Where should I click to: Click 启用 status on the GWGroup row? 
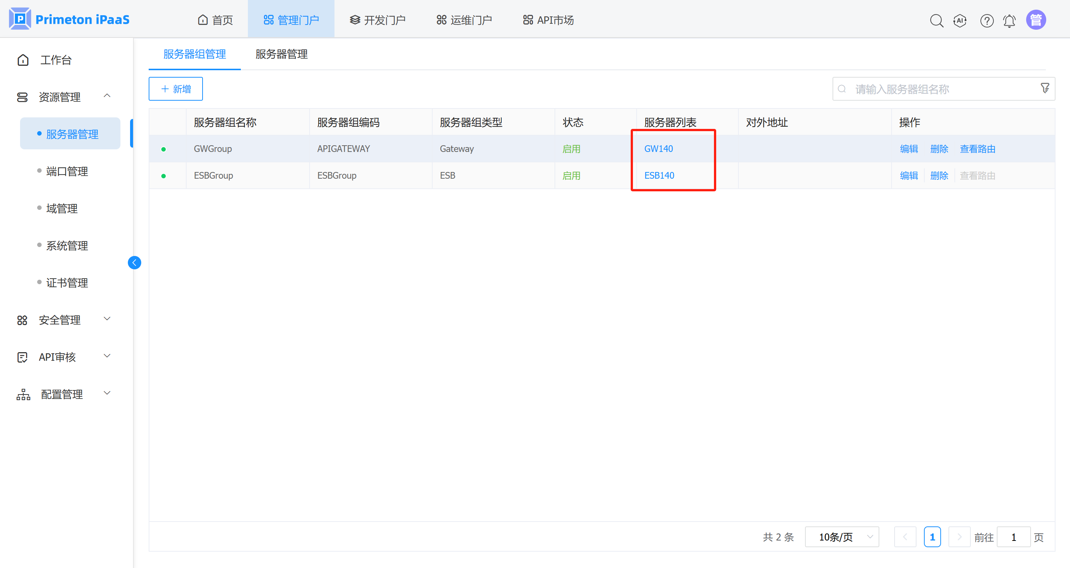tap(572, 148)
